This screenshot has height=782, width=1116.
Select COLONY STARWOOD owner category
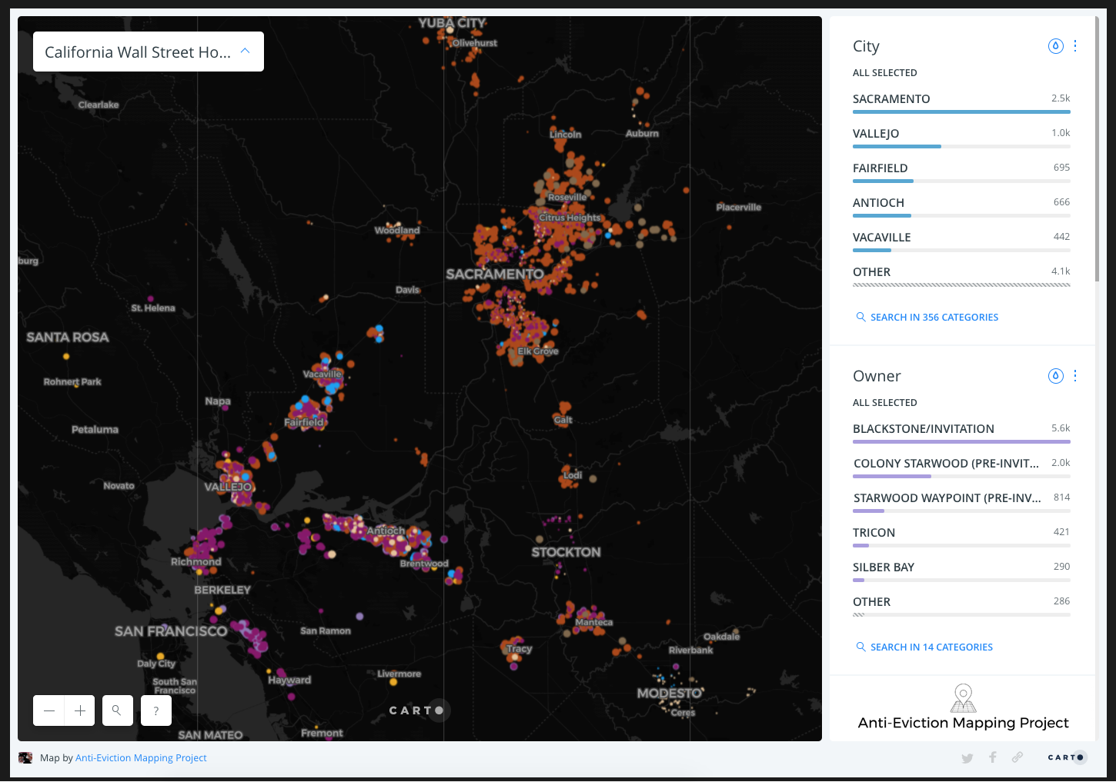(961, 468)
